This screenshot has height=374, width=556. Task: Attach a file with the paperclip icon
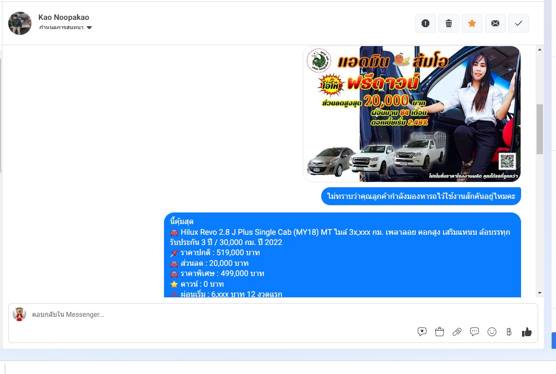click(457, 332)
